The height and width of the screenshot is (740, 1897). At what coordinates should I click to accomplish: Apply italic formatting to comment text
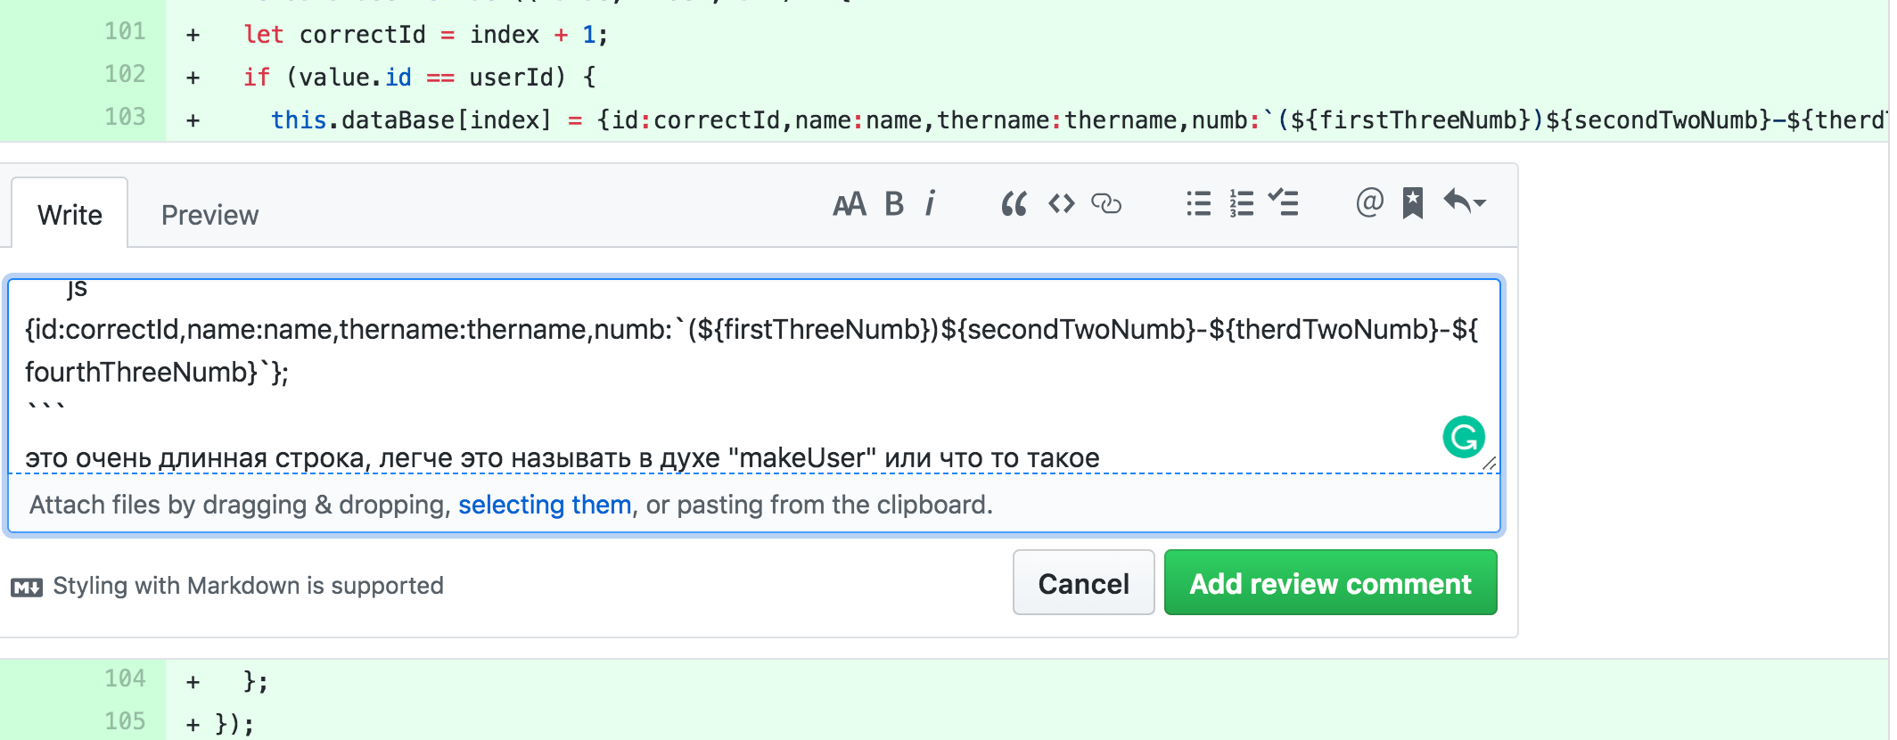coord(930,204)
